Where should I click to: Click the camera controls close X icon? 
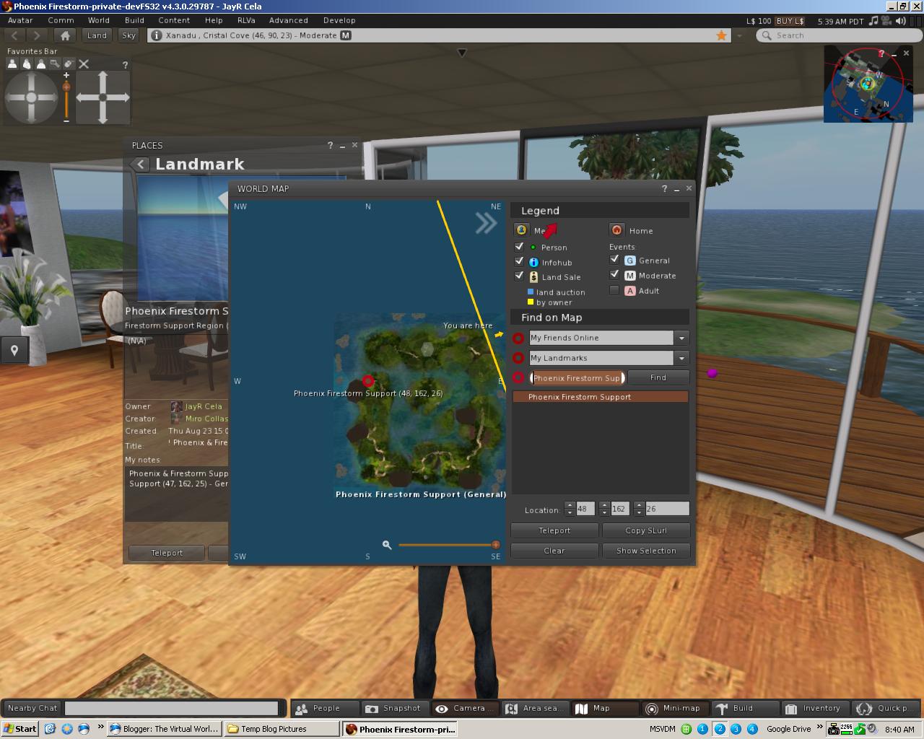coord(84,64)
